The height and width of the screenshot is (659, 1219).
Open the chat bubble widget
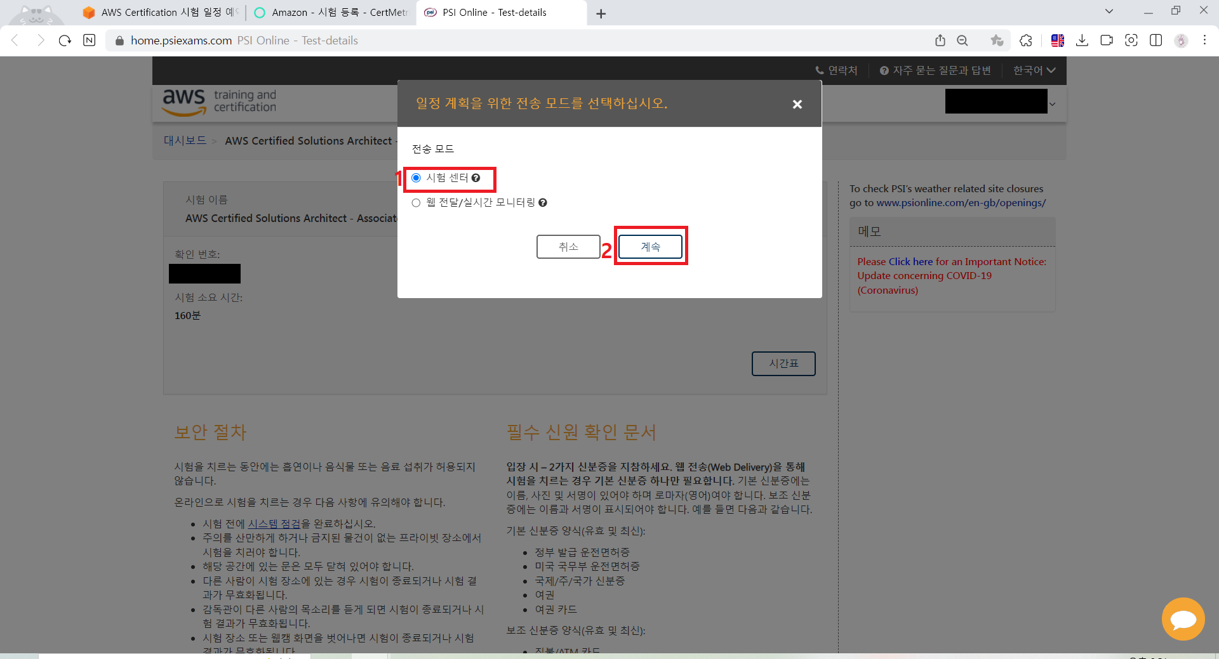click(x=1183, y=619)
